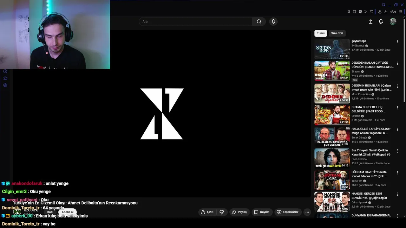Open the sidebar settings gear icon
The height and width of the screenshot is (228, 406).
(x=5, y=85)
